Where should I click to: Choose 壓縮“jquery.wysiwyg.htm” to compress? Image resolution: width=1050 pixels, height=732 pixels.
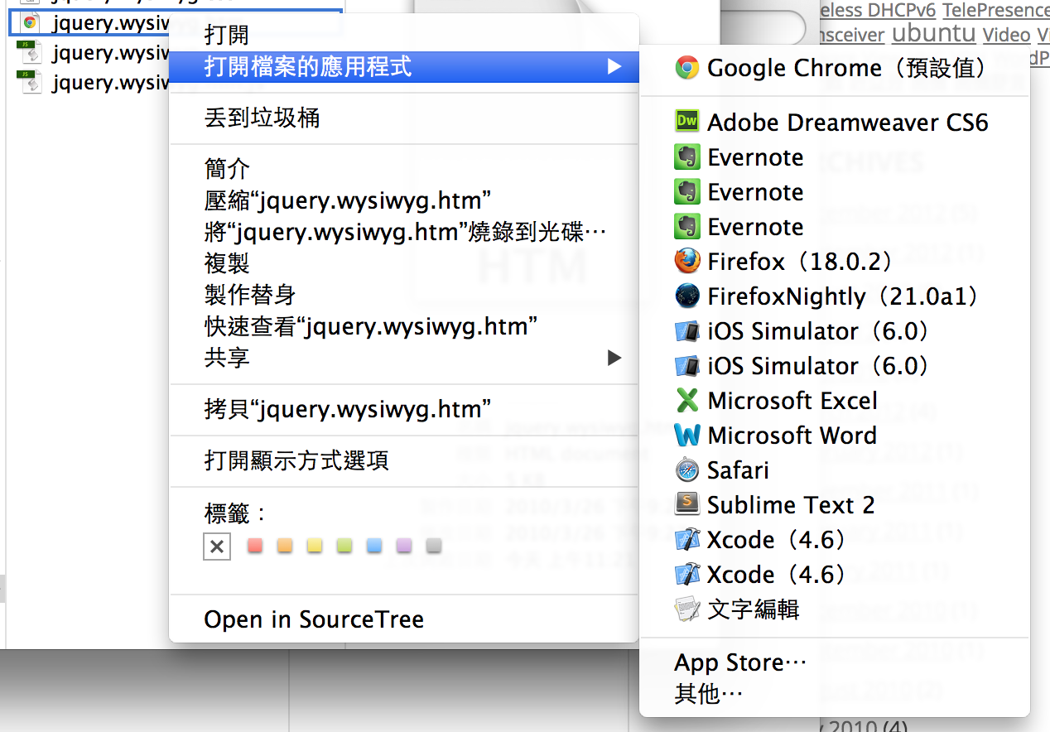click(404, 200)
